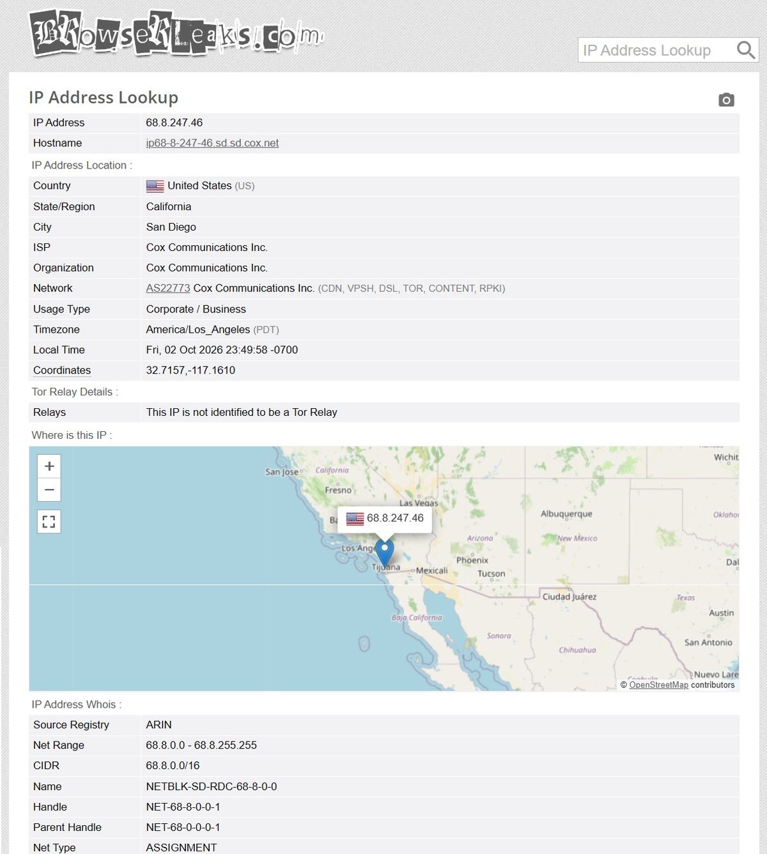The height and width of the screenshot is (854, 767).
Task: Click the United States country value
Action: tap(199, 186)
